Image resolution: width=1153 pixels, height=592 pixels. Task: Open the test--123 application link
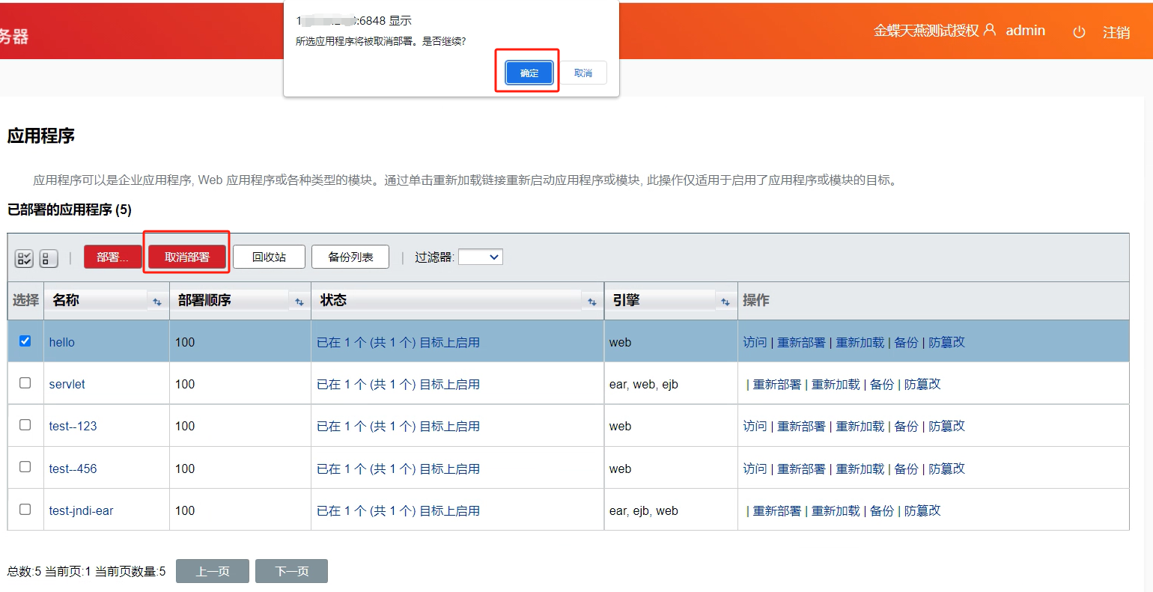point(73,426)
